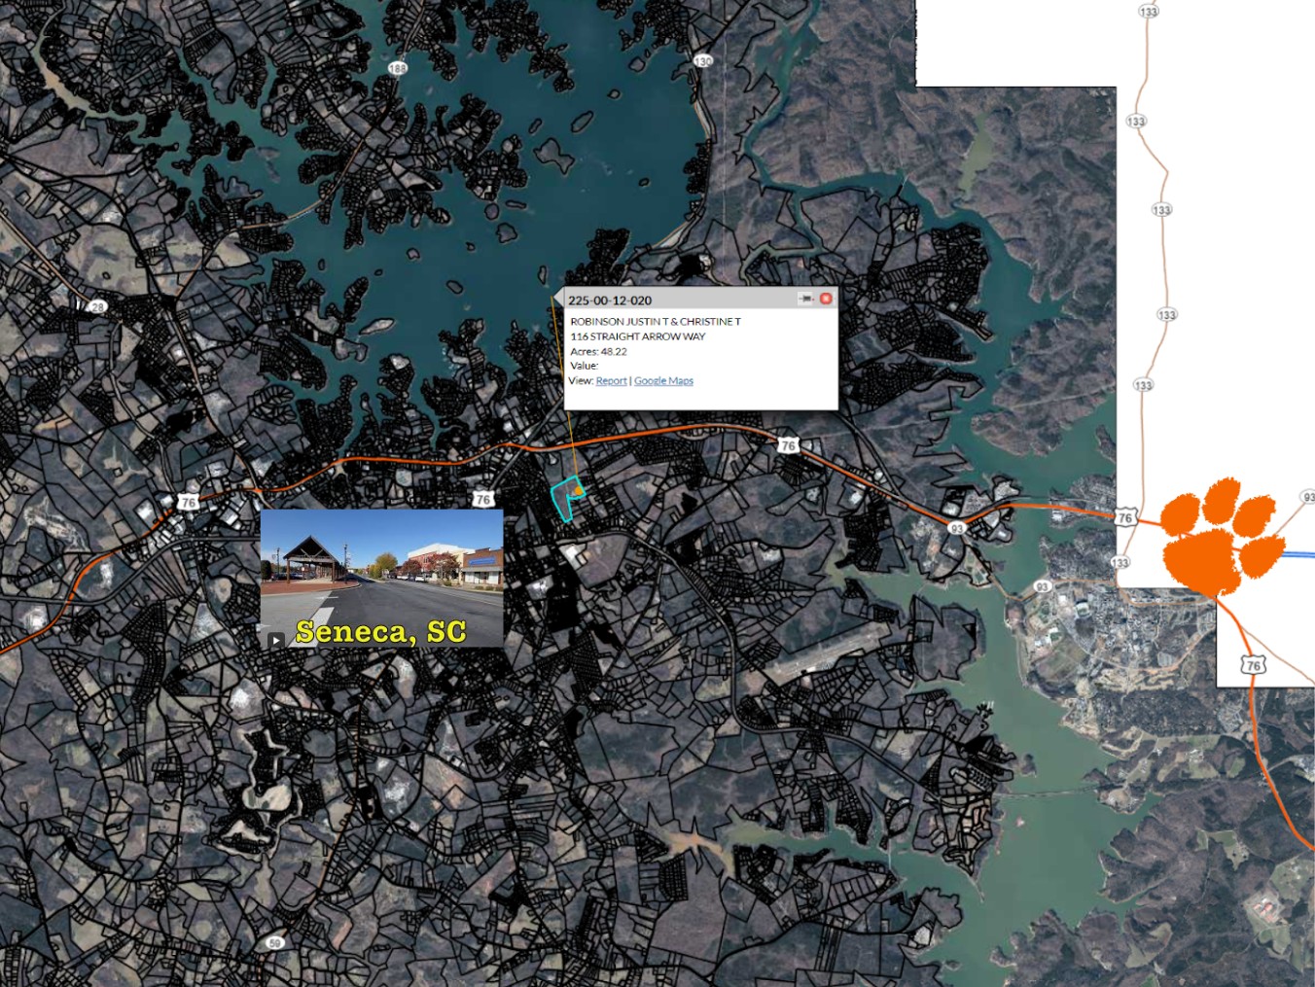Open the Google Maps link
This screenshot has width=1315, height=987.
(x=663, y=381)
